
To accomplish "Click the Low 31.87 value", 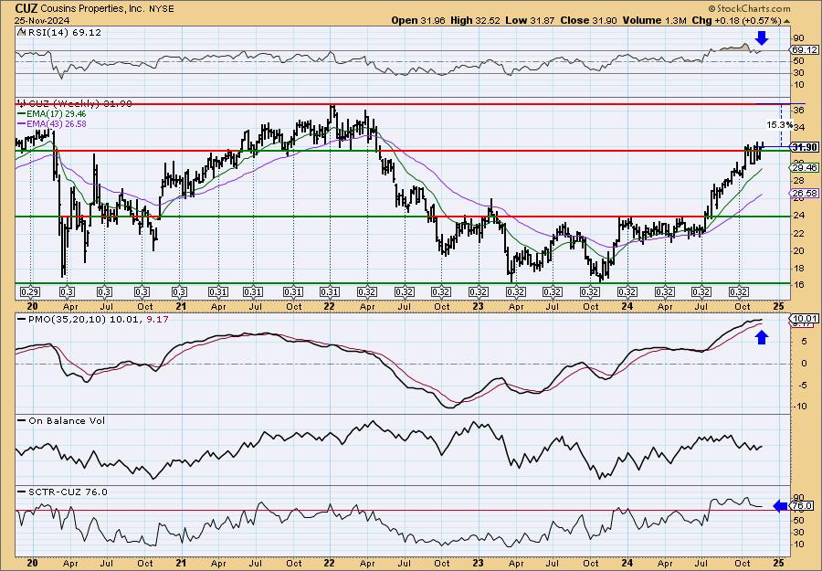I will click(x=530, y=20).
